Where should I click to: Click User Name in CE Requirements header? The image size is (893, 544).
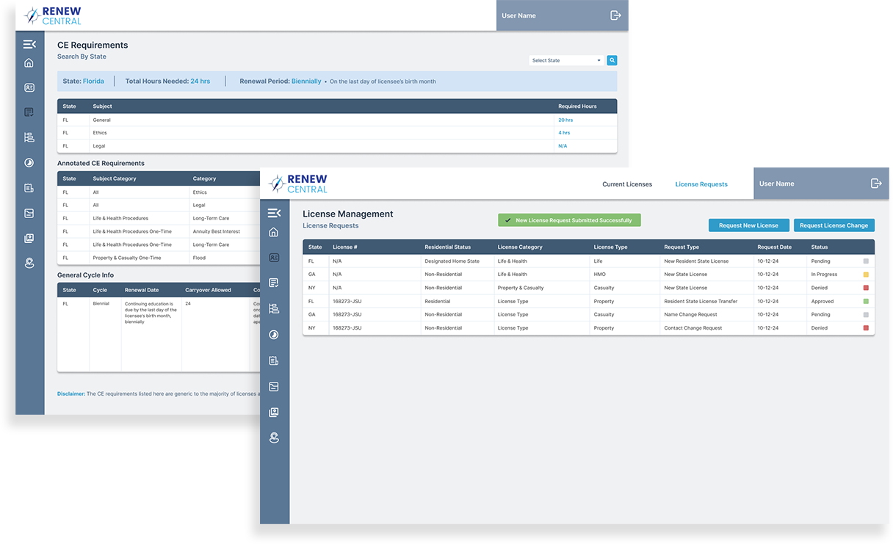[518, 15]
